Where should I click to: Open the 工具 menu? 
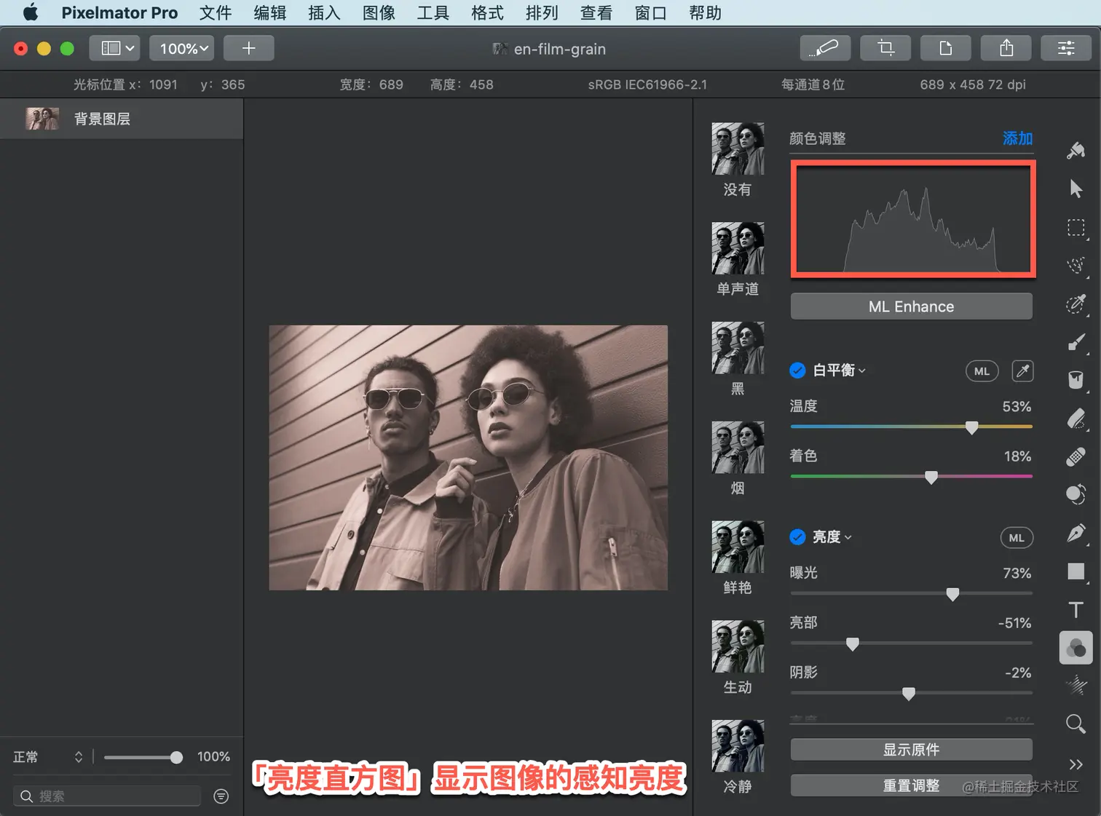click(x=433, y=12)
